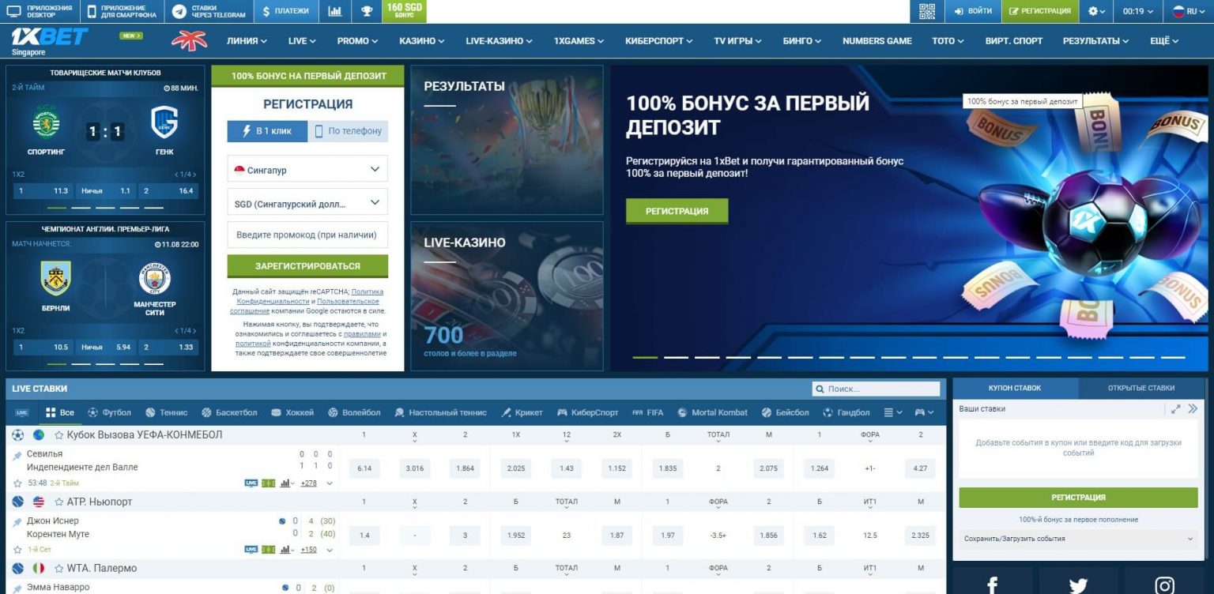Screen dimensions: 1214x594
Task: Open the QR code icon
Action: coord(927,11)
